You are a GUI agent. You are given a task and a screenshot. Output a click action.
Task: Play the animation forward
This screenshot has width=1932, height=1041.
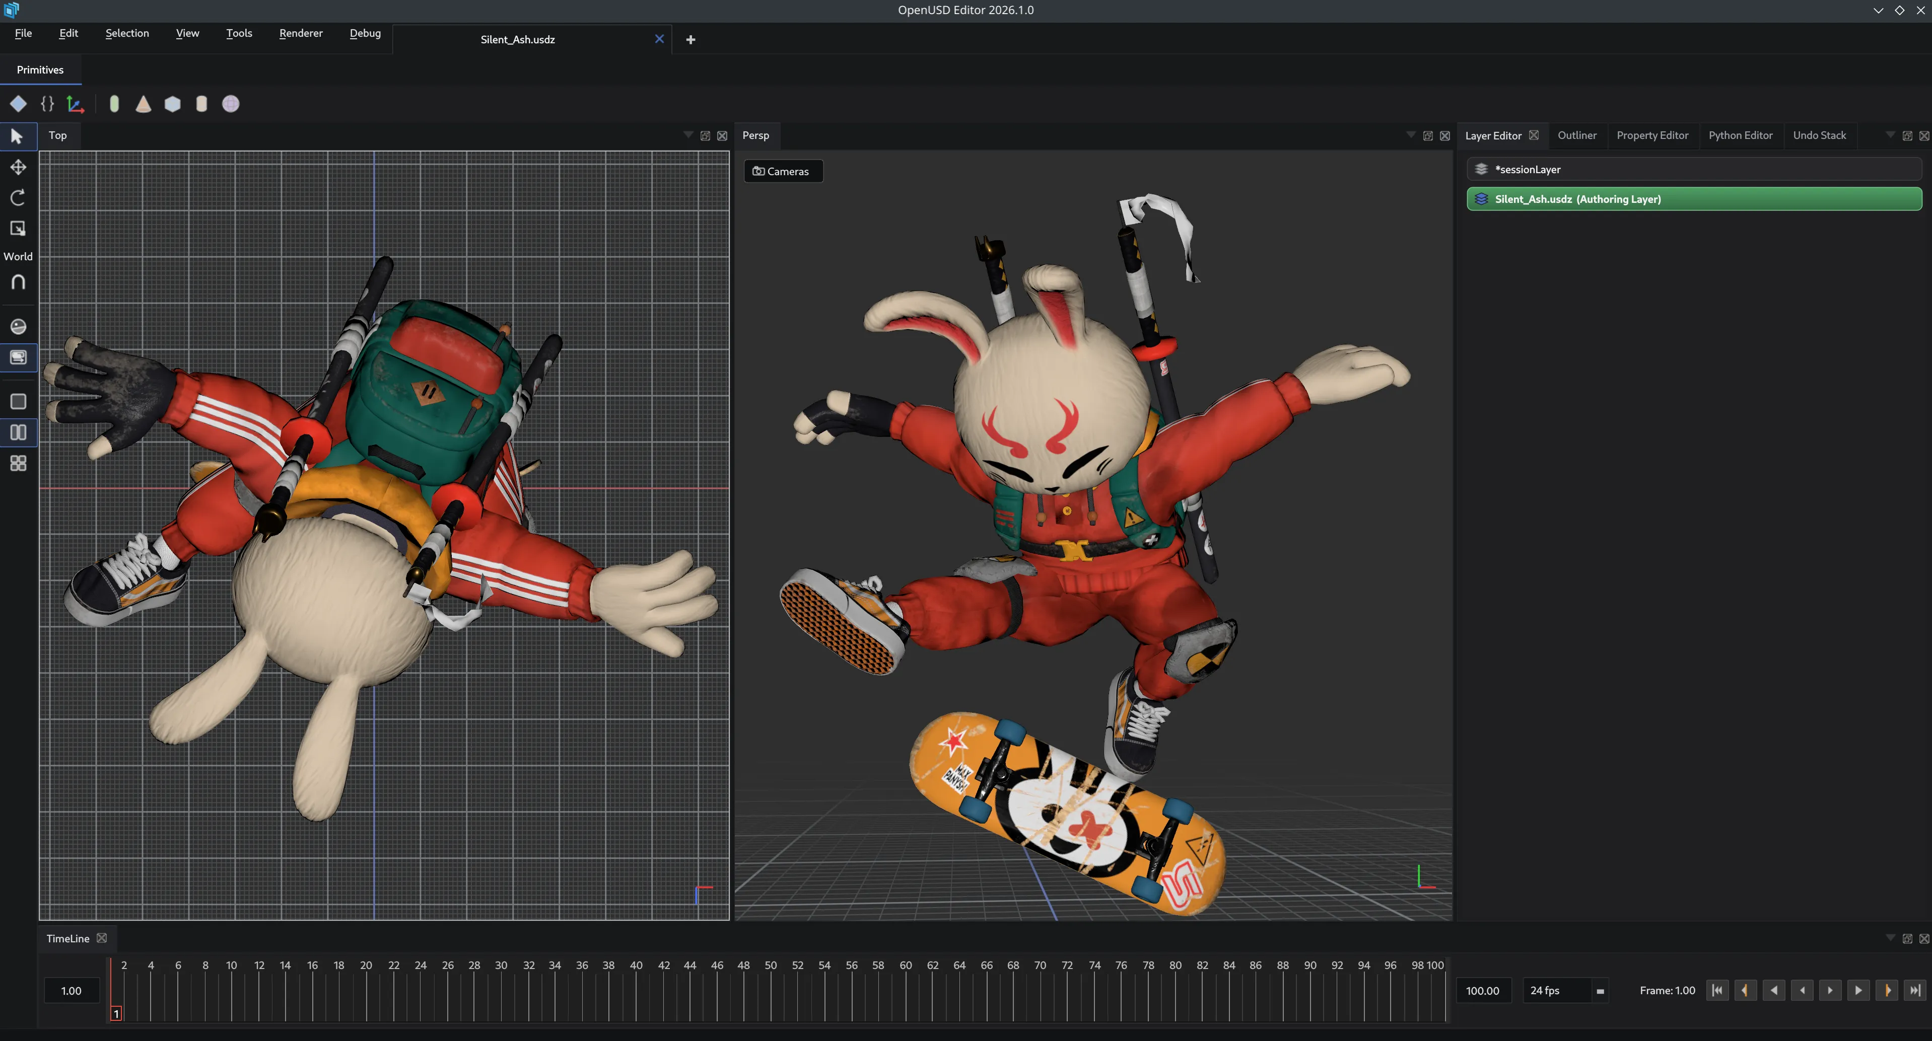coord(1858,990)
